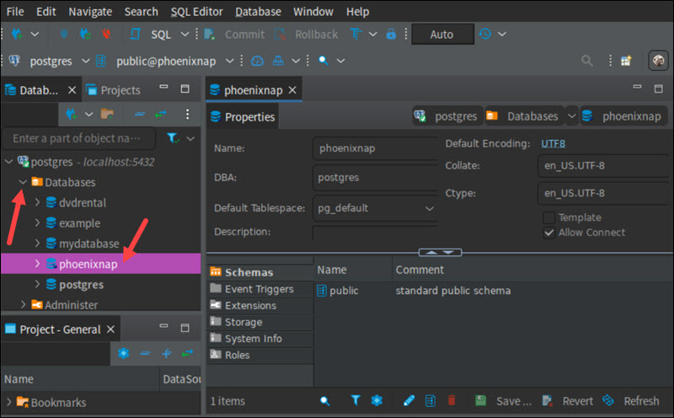Click the user avatar icon top right

[x=658, y=61]
